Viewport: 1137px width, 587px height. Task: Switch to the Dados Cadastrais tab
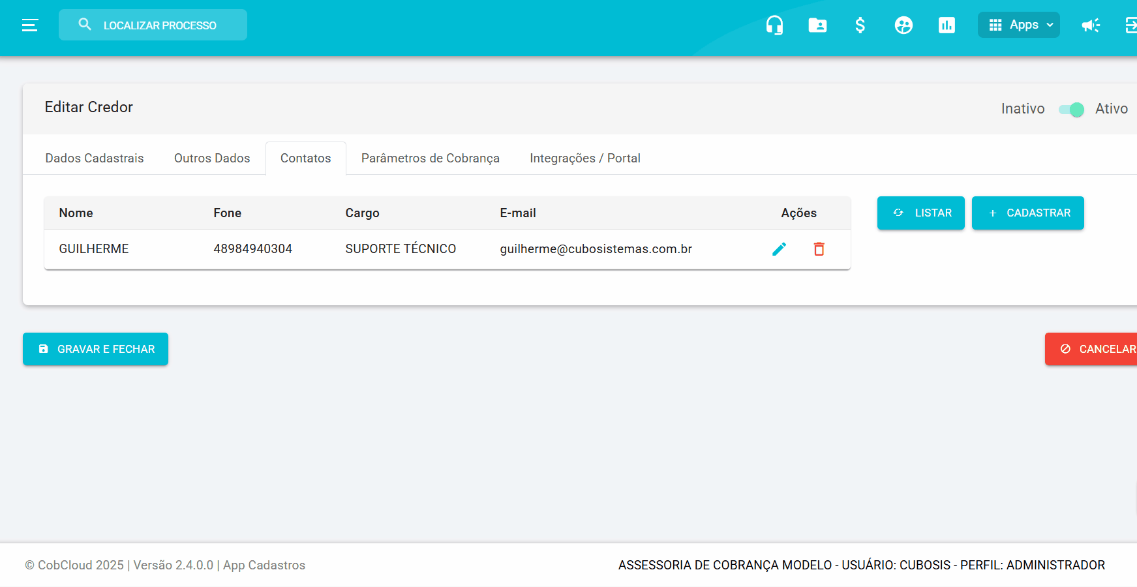click(95, 158)
